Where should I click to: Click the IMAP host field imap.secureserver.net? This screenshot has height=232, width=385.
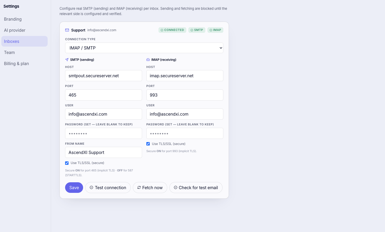point(185,76)
